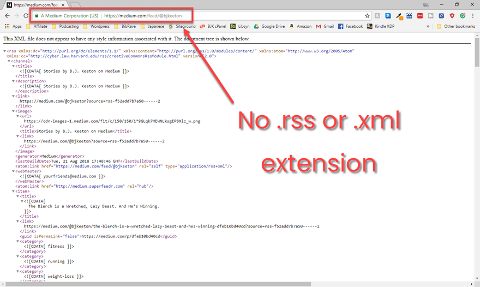Expand the hidden bookmarks overflow chevron
Viewport: 480px width, 287px height.
coord(428,26)
